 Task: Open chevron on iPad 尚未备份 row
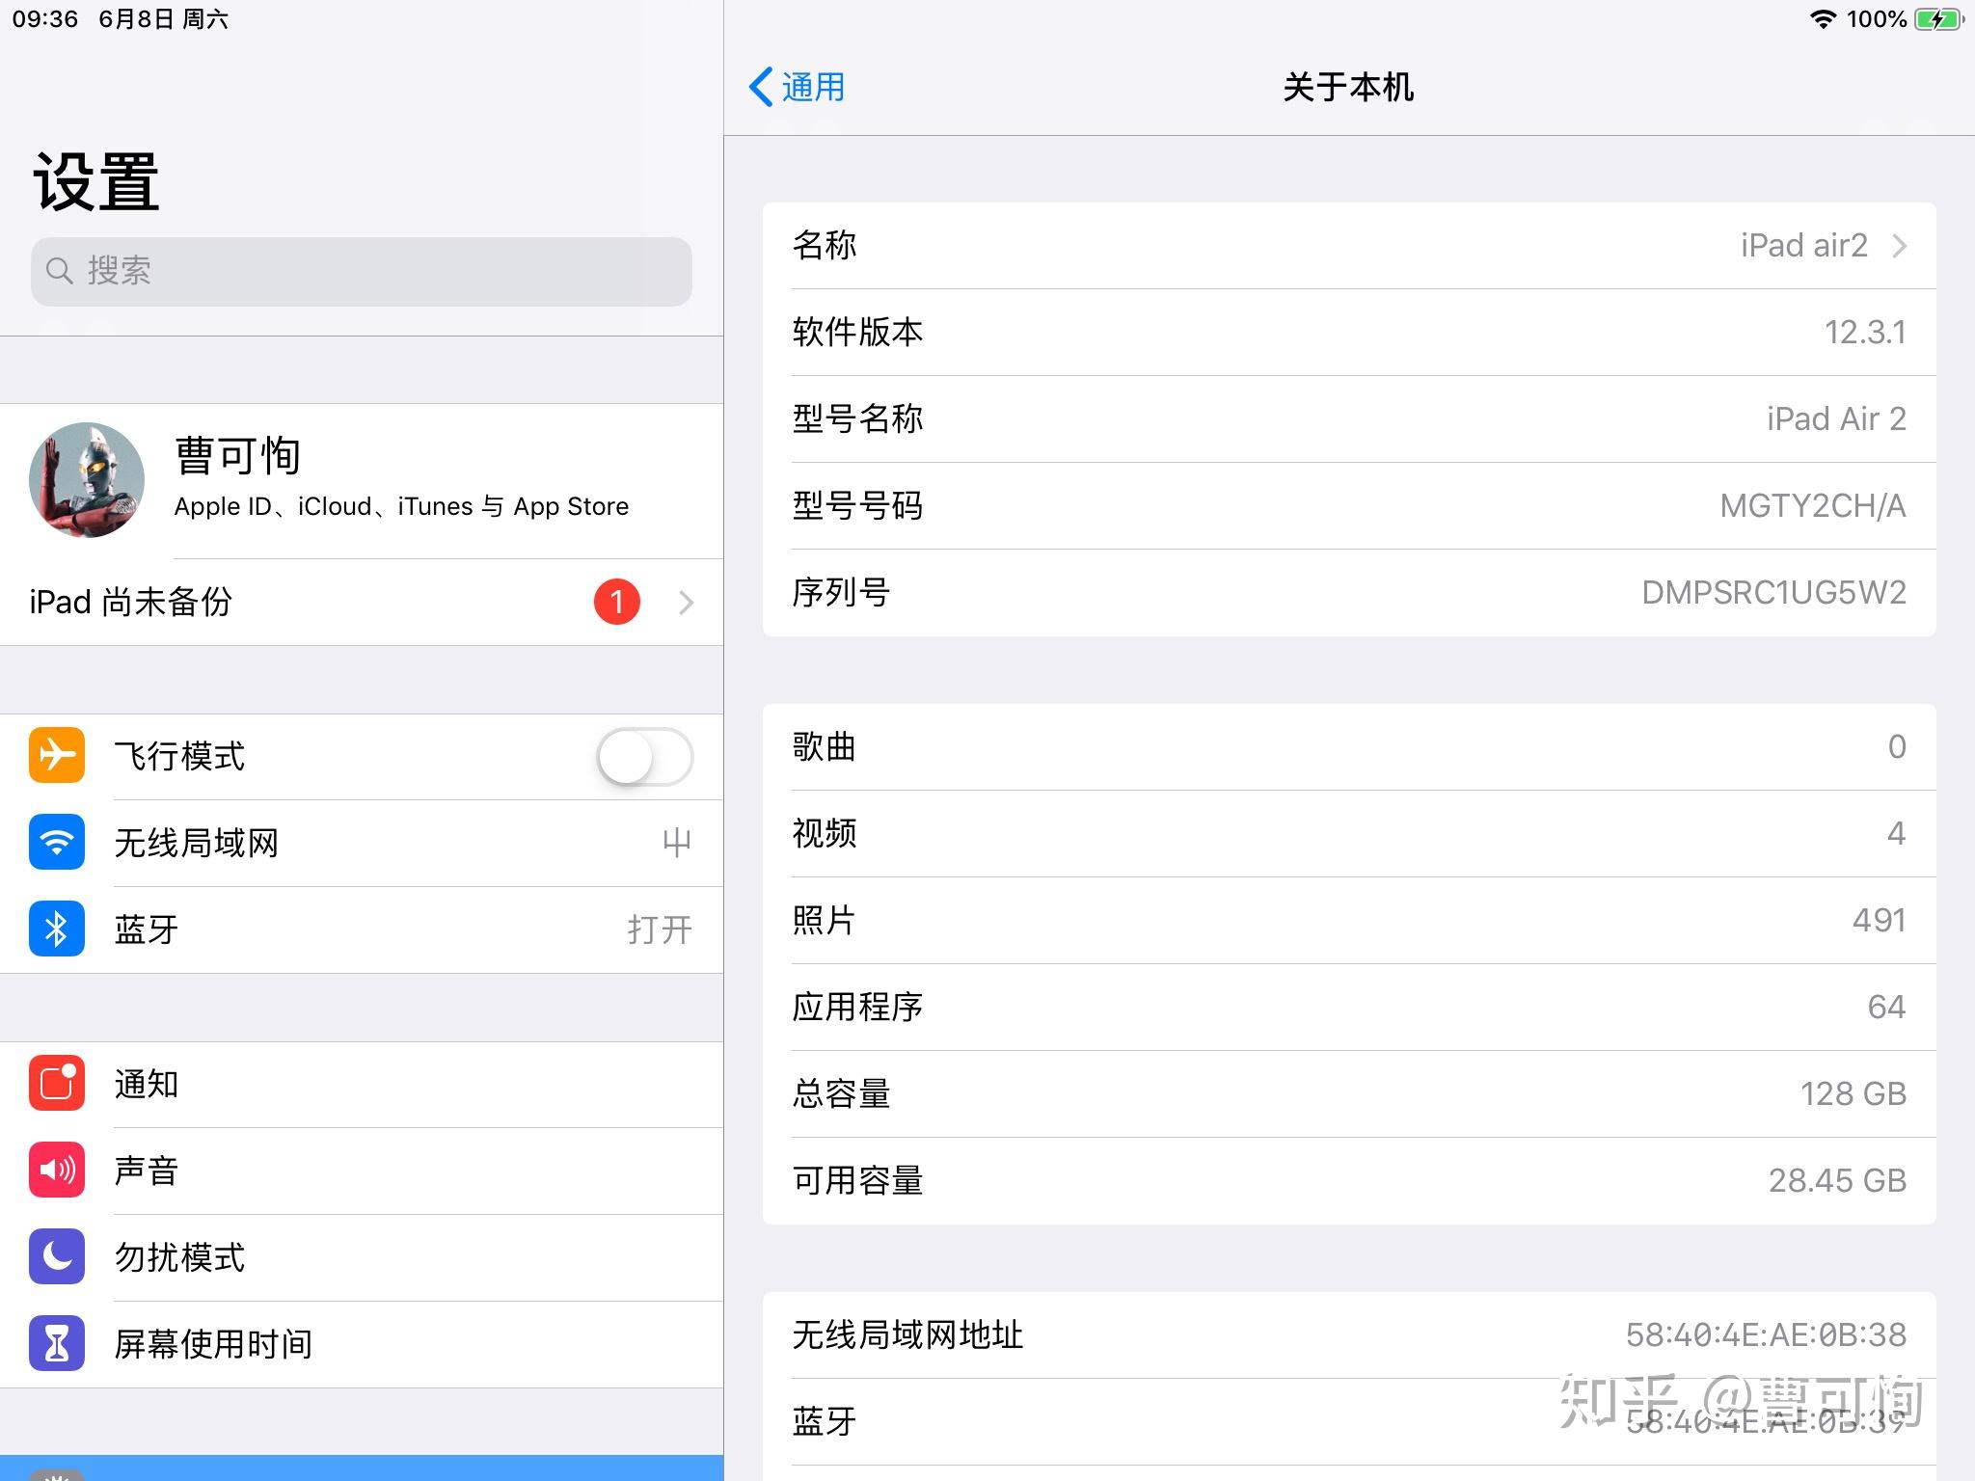pos(686,603)
